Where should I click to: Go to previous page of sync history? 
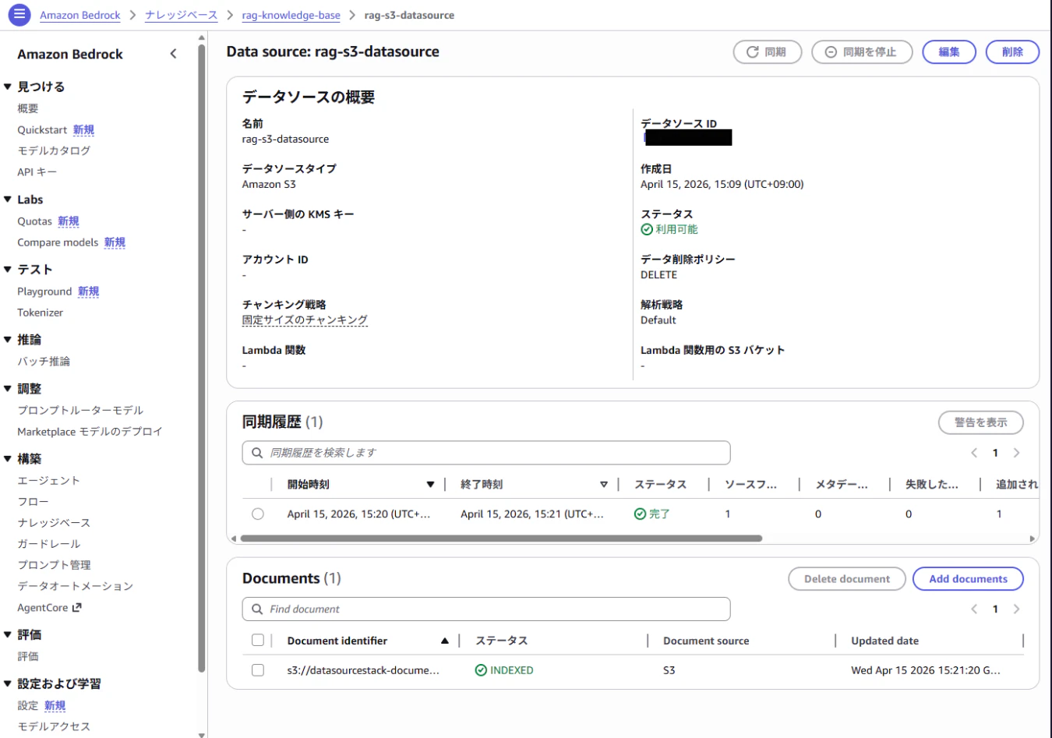(x=974, y=453)
